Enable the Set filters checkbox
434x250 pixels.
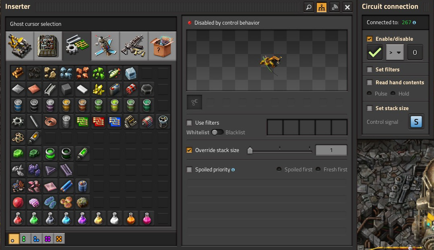[370, 70]
